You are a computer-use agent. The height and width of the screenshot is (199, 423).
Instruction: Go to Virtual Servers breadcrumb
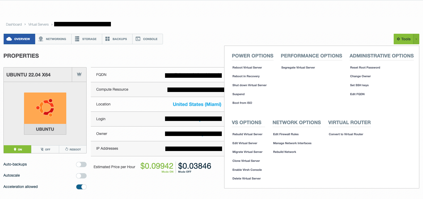point(38,25)
